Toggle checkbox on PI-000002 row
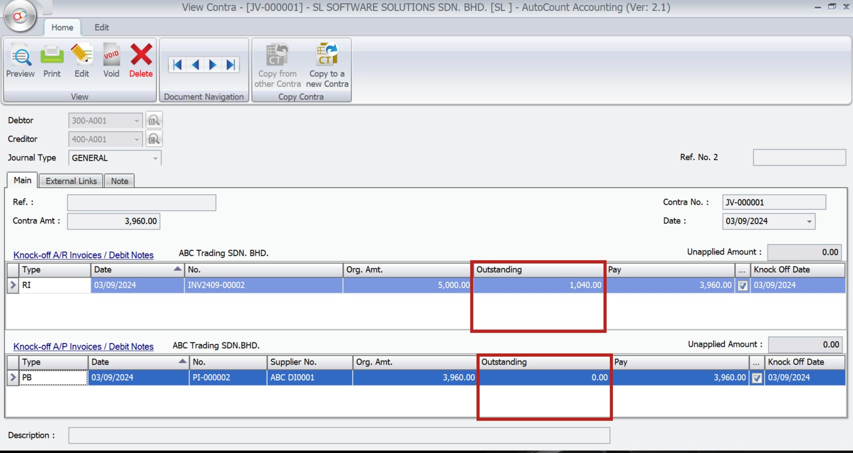Screen dimensions: 853x453 (757, 378)
